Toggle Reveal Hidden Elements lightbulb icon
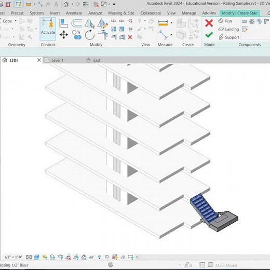Viewport: 270px width, 270px height. 99,257
